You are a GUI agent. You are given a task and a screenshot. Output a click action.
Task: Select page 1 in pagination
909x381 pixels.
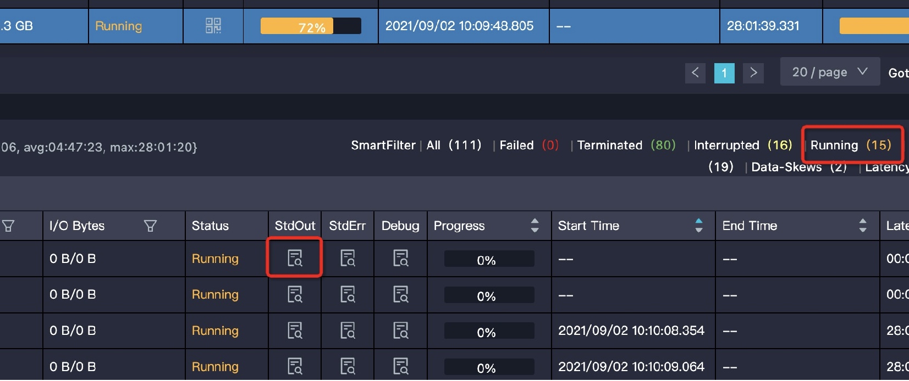(724, 73)
